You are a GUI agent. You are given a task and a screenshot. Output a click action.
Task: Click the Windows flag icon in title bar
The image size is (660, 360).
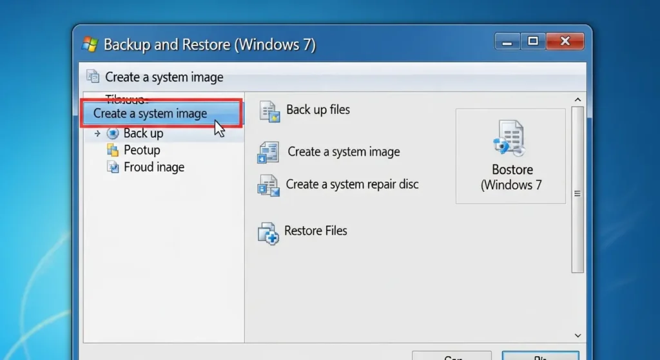[90, 44]
